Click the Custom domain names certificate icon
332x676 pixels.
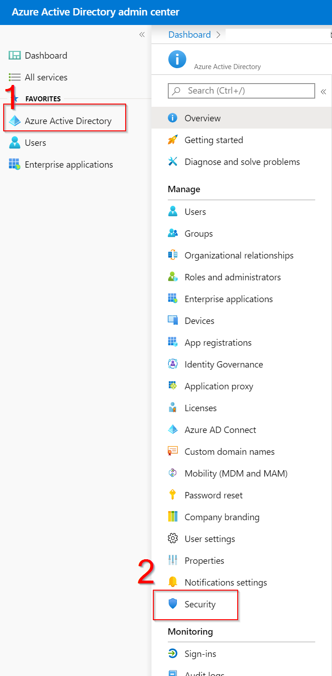tap(173, 452)
